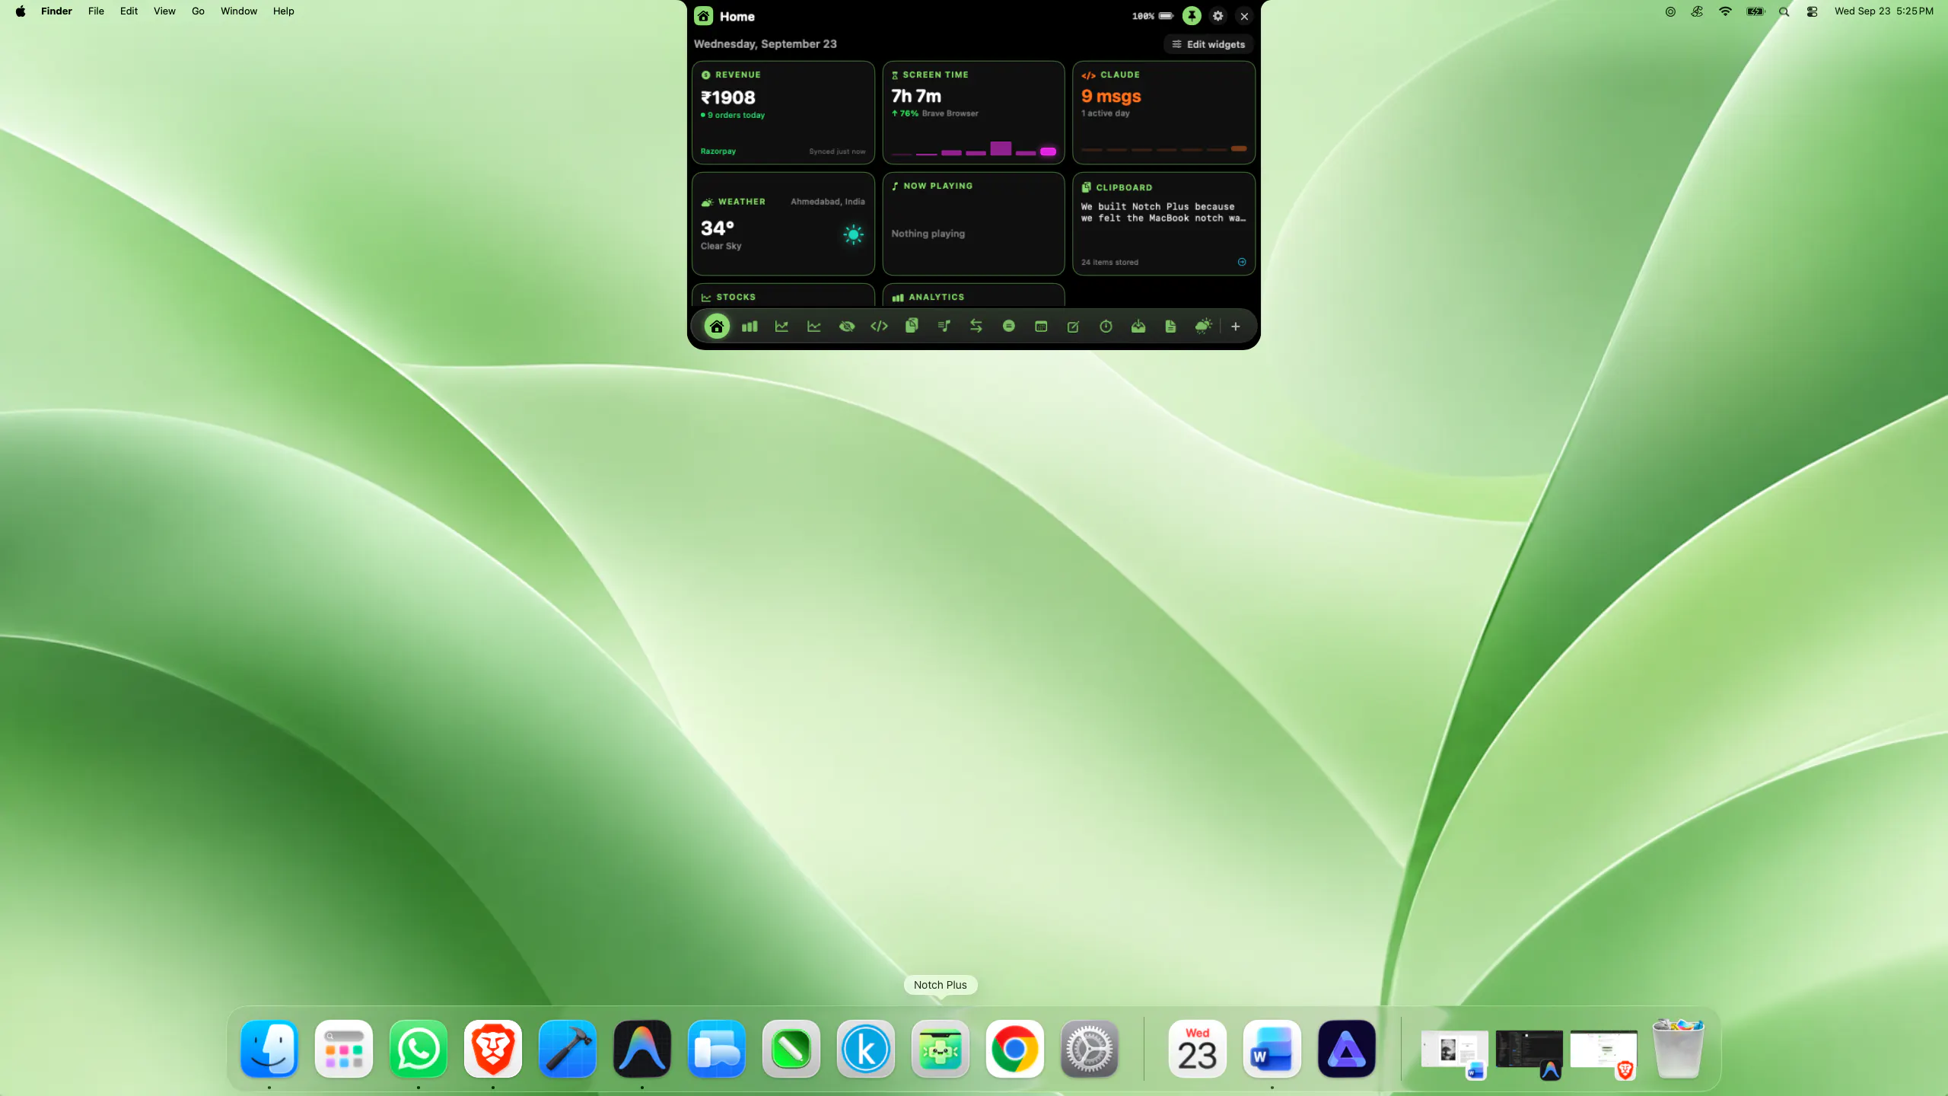
Task: Open Calendar showing Wed 23 in Dock
Action: coord(1198,1049)
